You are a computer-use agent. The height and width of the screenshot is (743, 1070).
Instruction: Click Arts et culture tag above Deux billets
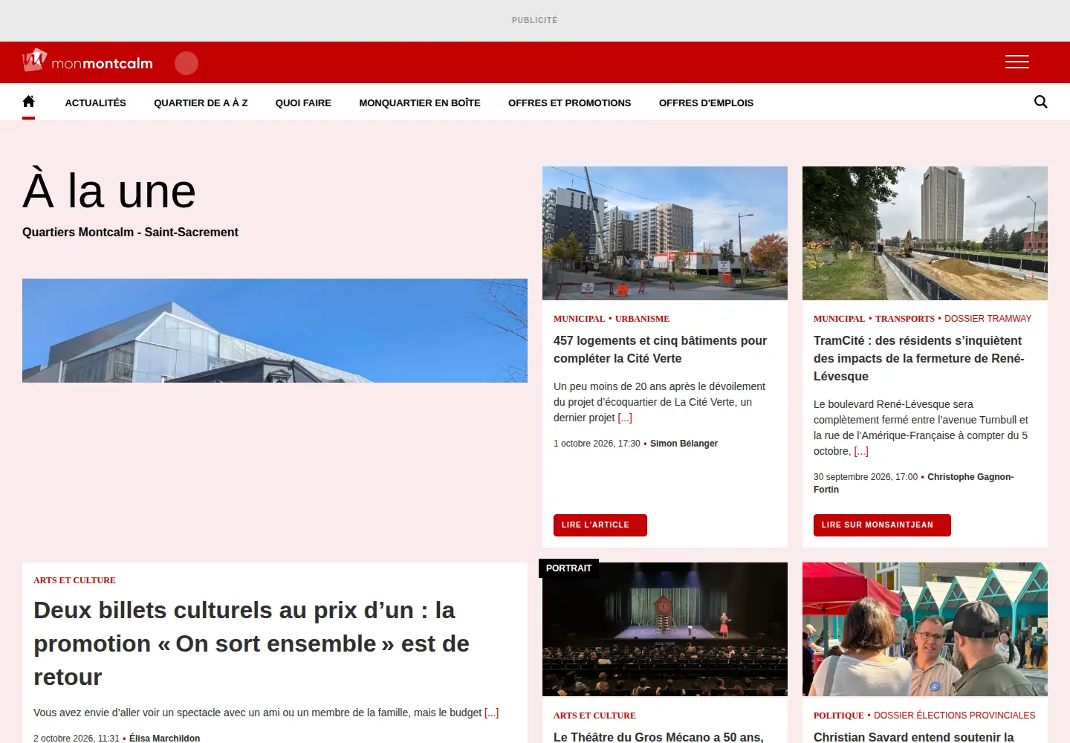click(74, 580)
